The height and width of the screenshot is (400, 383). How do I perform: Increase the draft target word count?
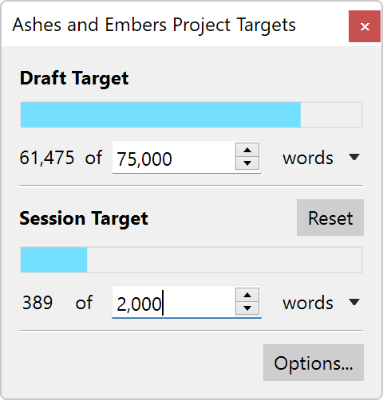[x=247, y=150]
